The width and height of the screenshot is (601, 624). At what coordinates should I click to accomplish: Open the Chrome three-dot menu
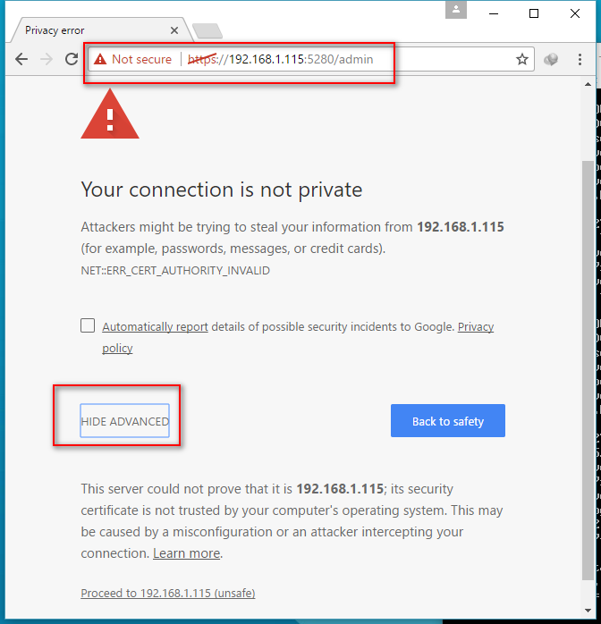(580, 60)
